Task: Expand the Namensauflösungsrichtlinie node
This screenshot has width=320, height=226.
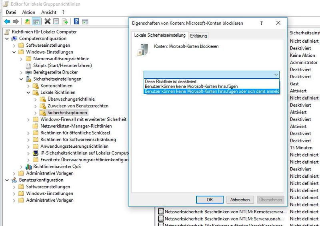Action: click(x=21, y=59)
